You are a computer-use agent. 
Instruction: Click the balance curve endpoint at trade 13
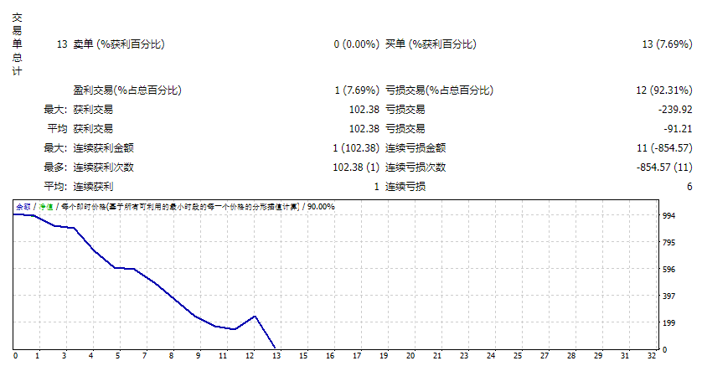(x=275, y=348)
